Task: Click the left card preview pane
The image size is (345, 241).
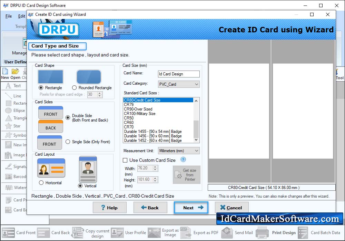Action: pyautogui.click(x=239, y=111)
